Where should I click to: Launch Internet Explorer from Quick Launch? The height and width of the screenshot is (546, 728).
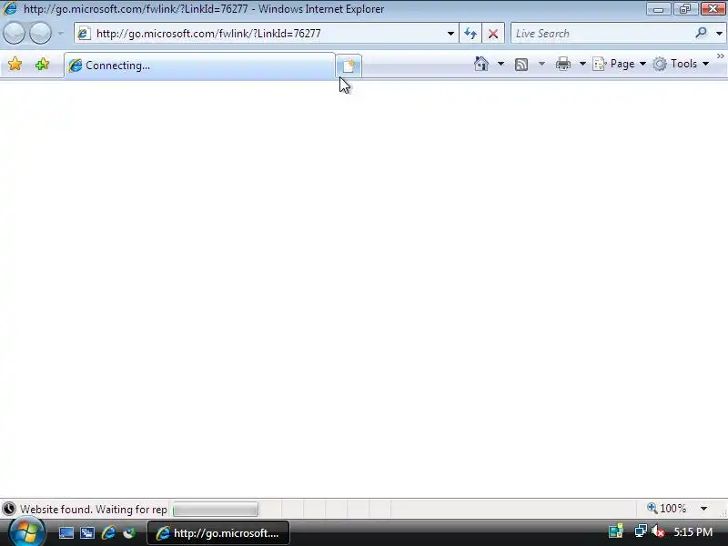(108, 532)
